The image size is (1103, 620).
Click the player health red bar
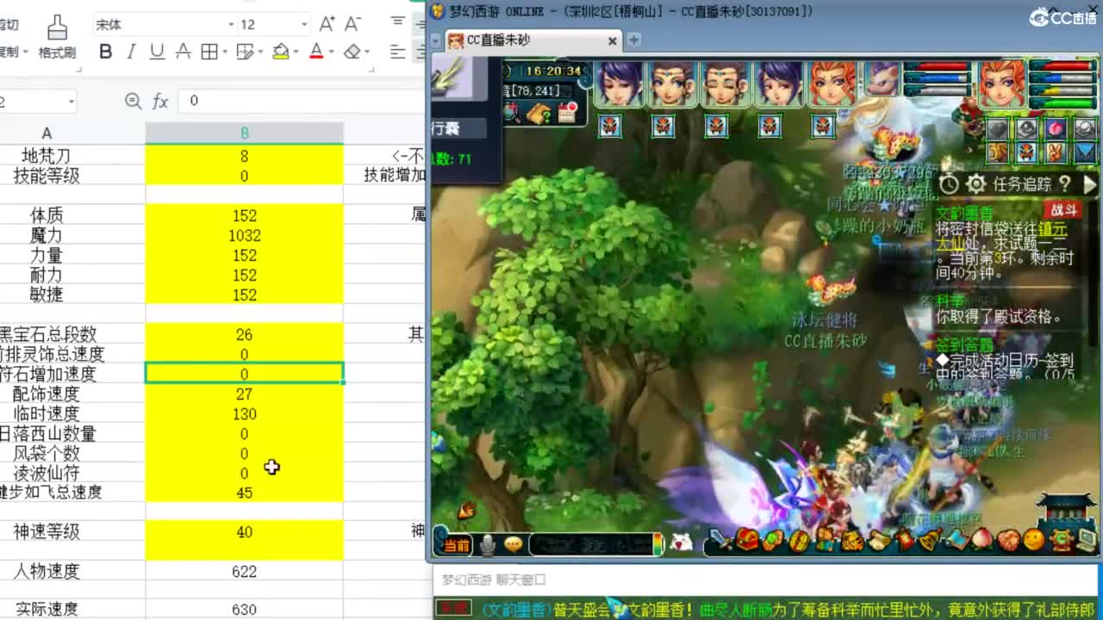click(x=1062, y=65)
